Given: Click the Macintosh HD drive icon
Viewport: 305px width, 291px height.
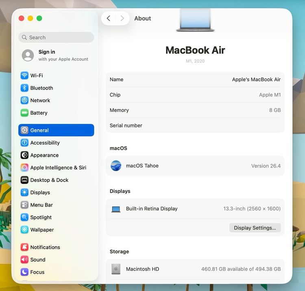Looking at the screenshot, I should 116,269.
